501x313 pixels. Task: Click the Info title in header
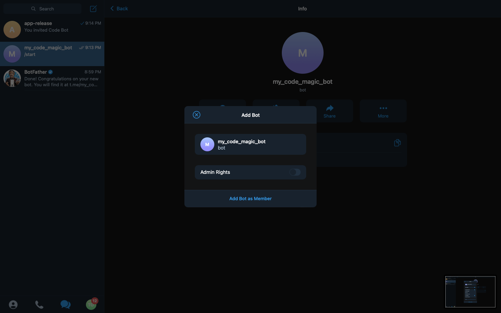pyautogui.click(x=302, y=9)
